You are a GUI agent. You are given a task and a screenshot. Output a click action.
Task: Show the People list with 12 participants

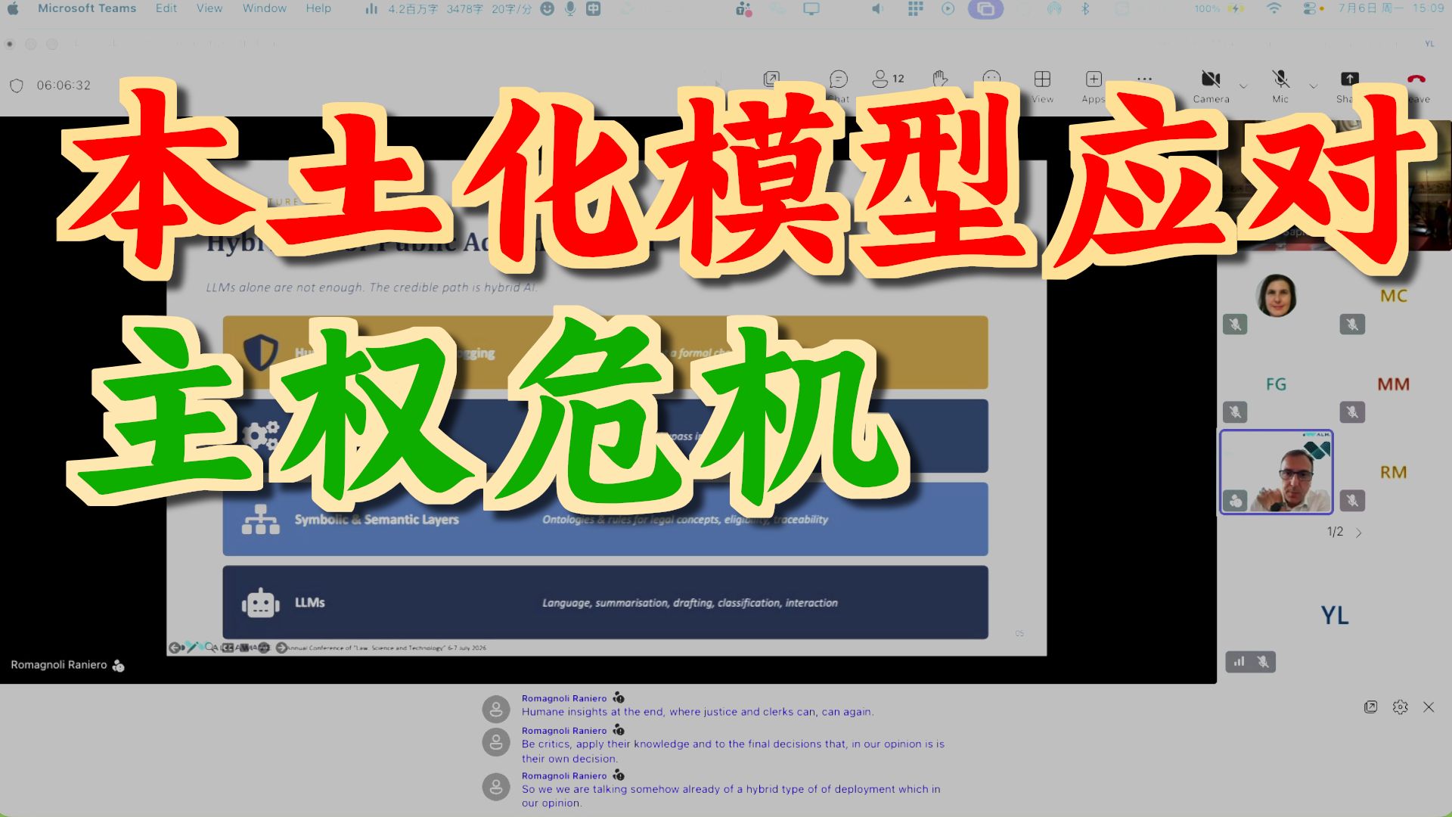[888, 79]
